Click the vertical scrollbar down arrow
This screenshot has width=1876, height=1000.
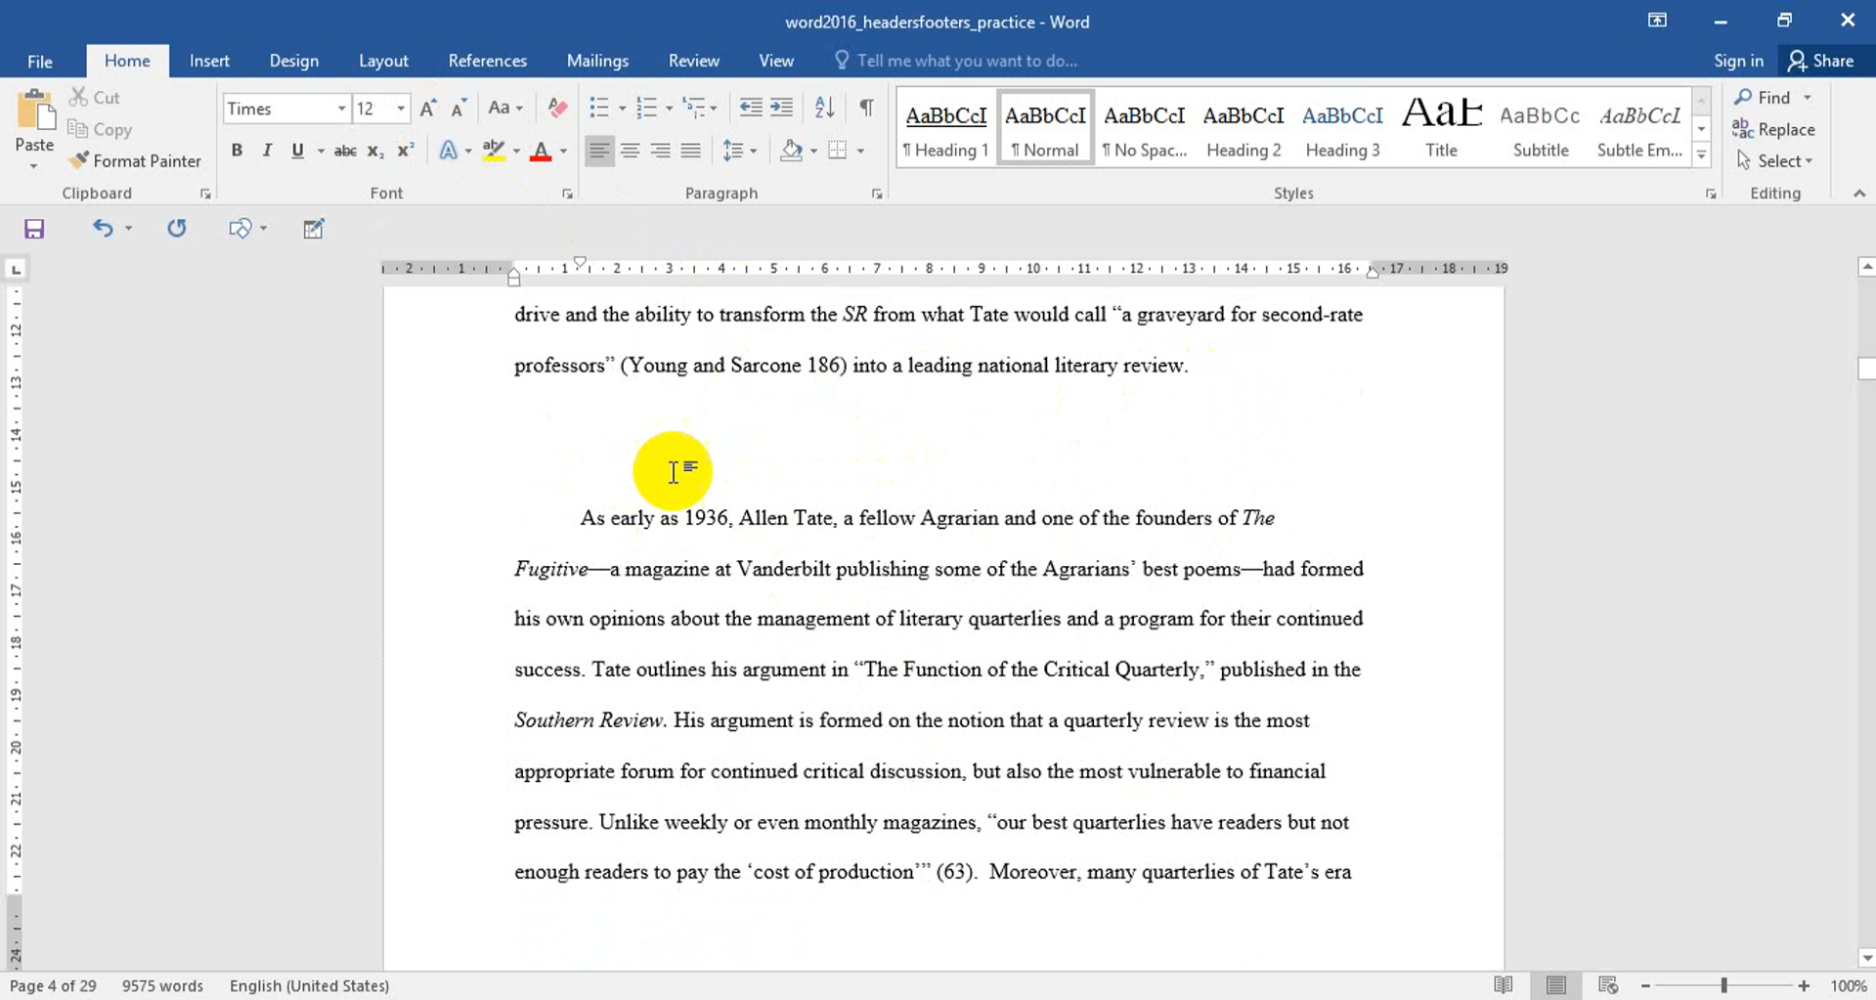[1866, 959]
